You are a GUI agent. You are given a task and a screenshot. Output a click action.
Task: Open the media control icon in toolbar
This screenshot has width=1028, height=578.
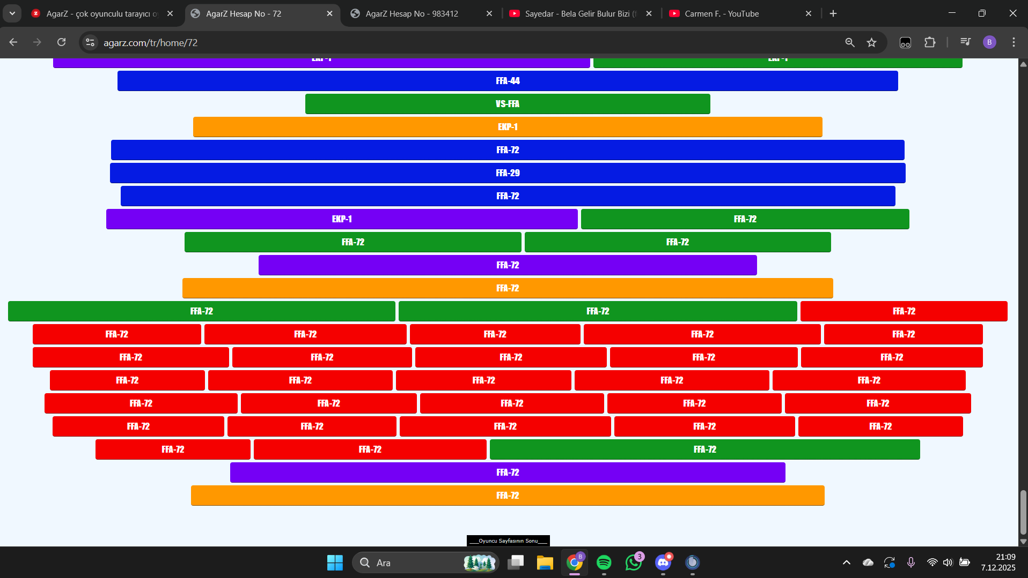click(965, 42)
